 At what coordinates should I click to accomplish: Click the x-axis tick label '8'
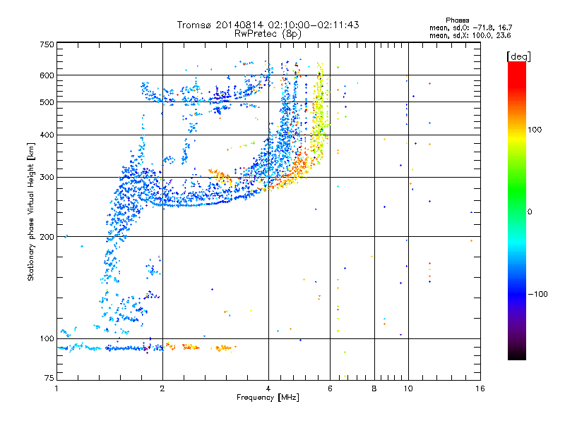click(374, 388)
